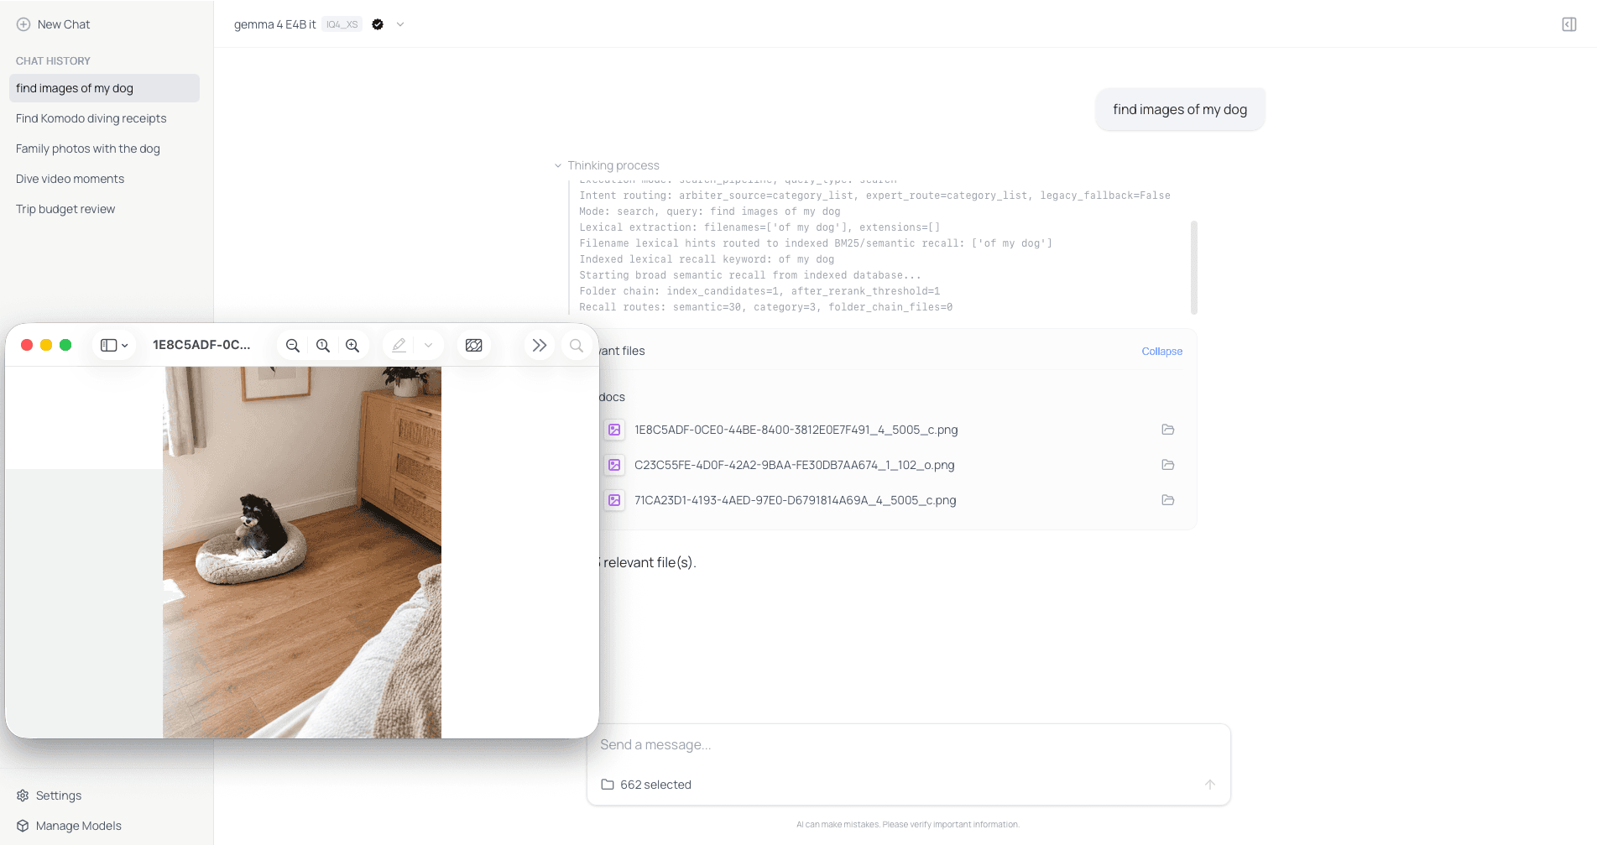Click the New Chat plus icon

[x=23, y=24]
